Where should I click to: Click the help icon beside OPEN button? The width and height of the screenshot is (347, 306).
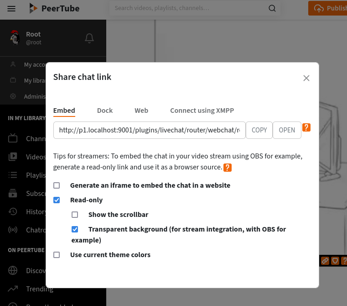[x=307, y=127]
